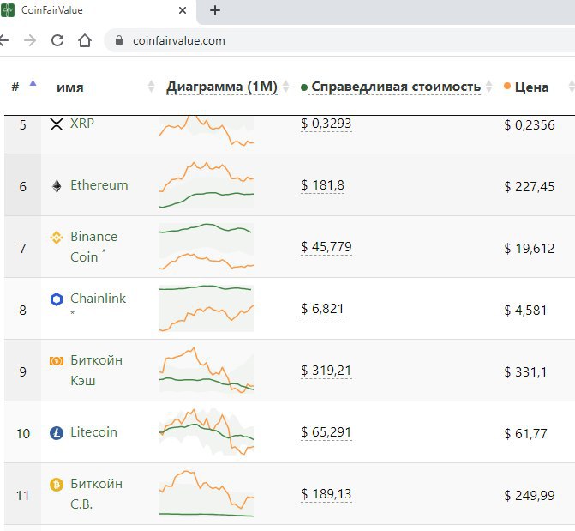Open the Биткойн Кэш coin link
Image resolution: width=575 pixels, height=531 pixels.
click(x=96, y=371)
